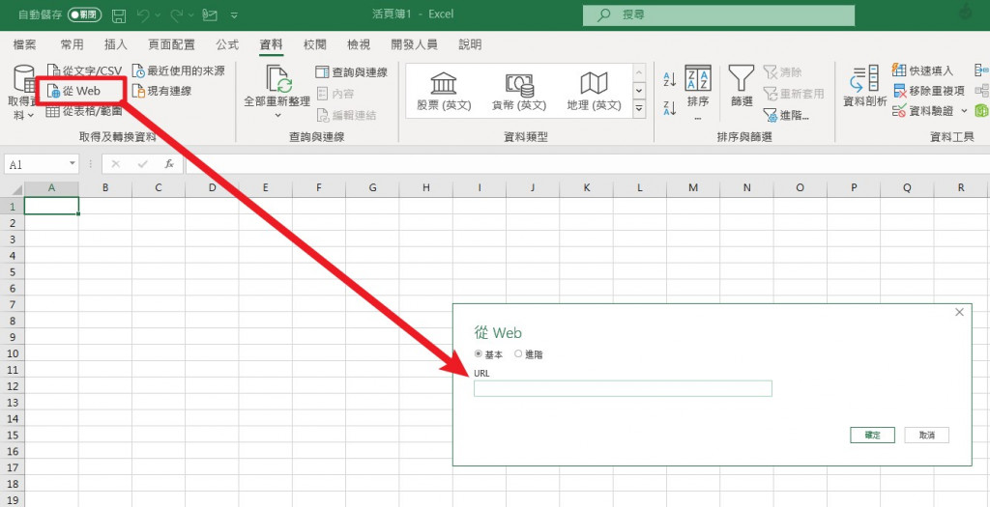Select 地理 (英文) Geography data type
This screenshot has width=990, height=507.
595,92
